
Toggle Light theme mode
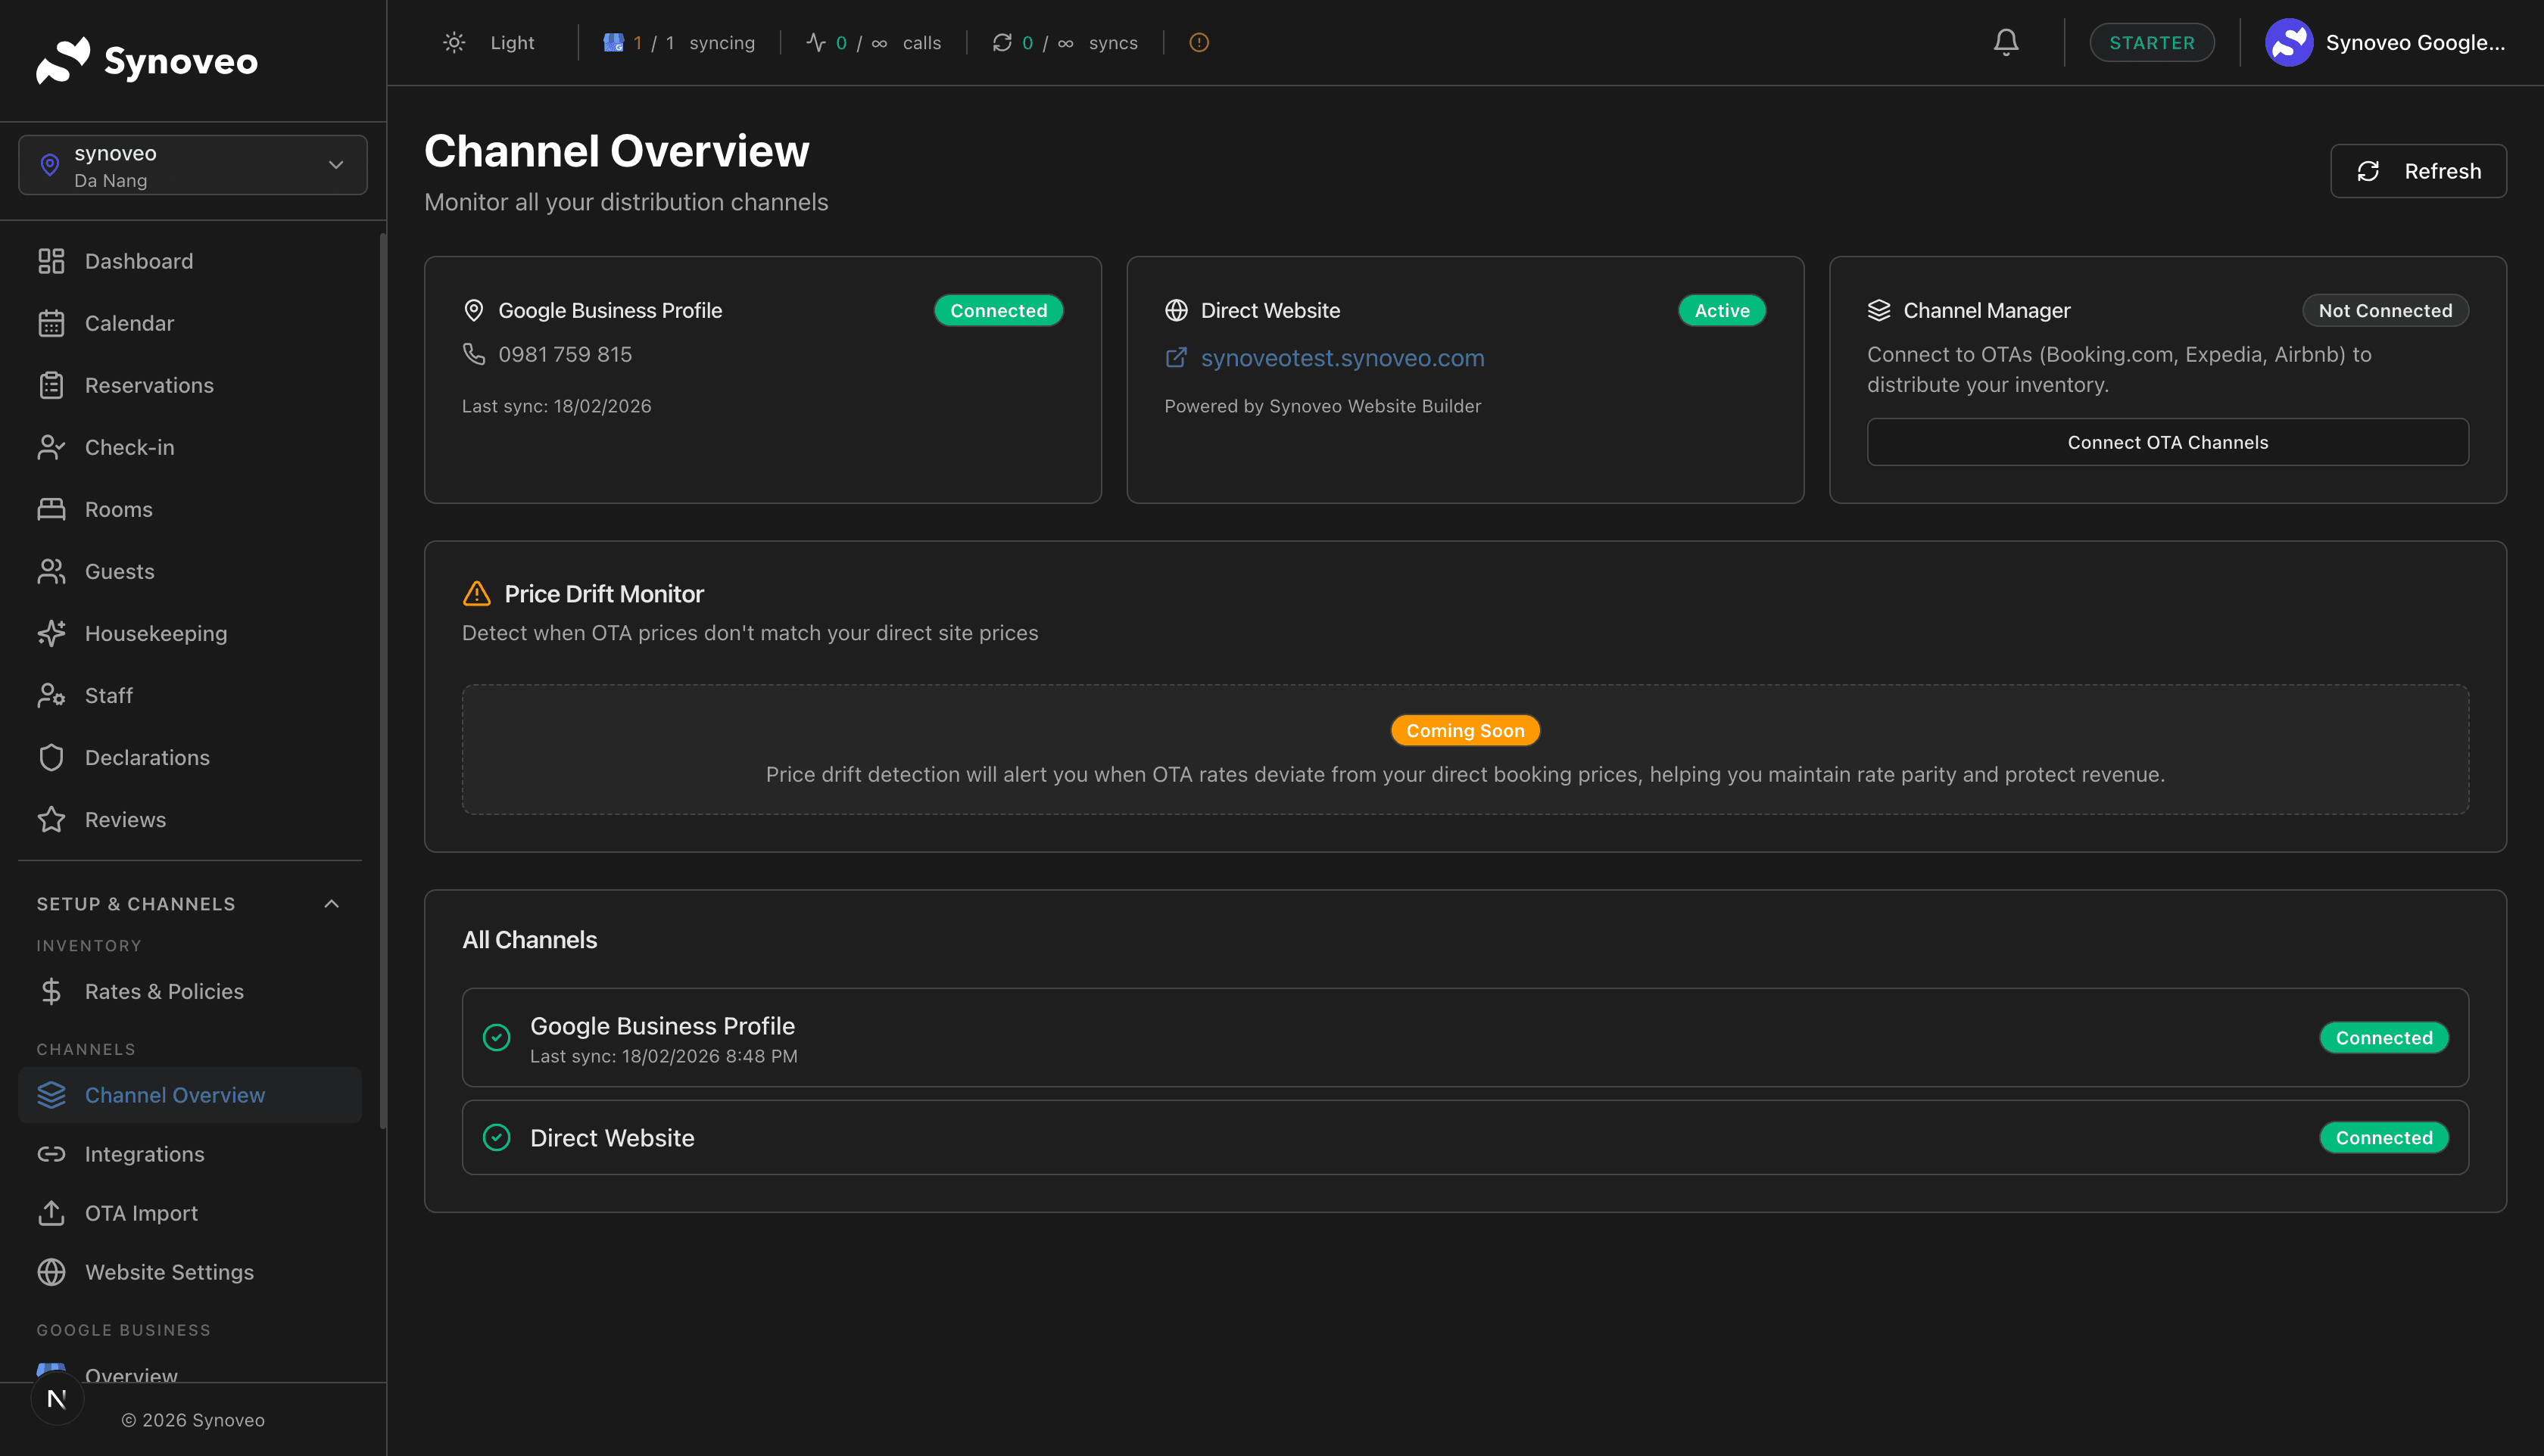click(x=490, y=42)
